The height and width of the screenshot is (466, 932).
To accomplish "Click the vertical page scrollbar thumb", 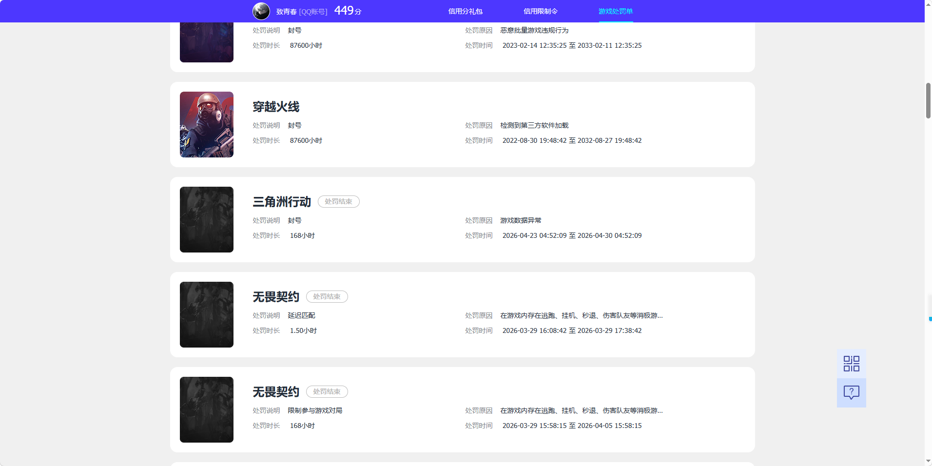I will [x=928, y=100].
